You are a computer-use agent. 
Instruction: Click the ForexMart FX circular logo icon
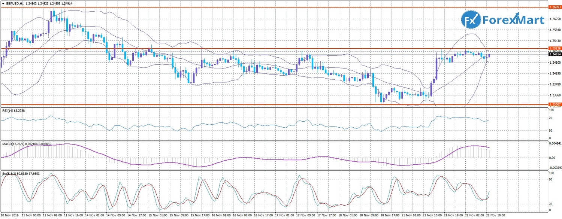(x=470, y=20)
